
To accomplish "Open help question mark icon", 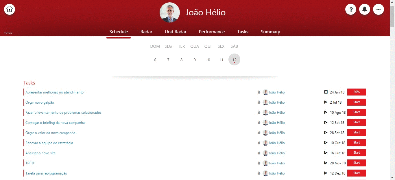I will 351,9.
